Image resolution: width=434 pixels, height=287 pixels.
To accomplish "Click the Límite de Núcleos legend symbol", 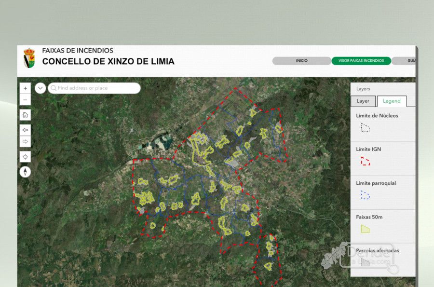I will pos(365,127).
